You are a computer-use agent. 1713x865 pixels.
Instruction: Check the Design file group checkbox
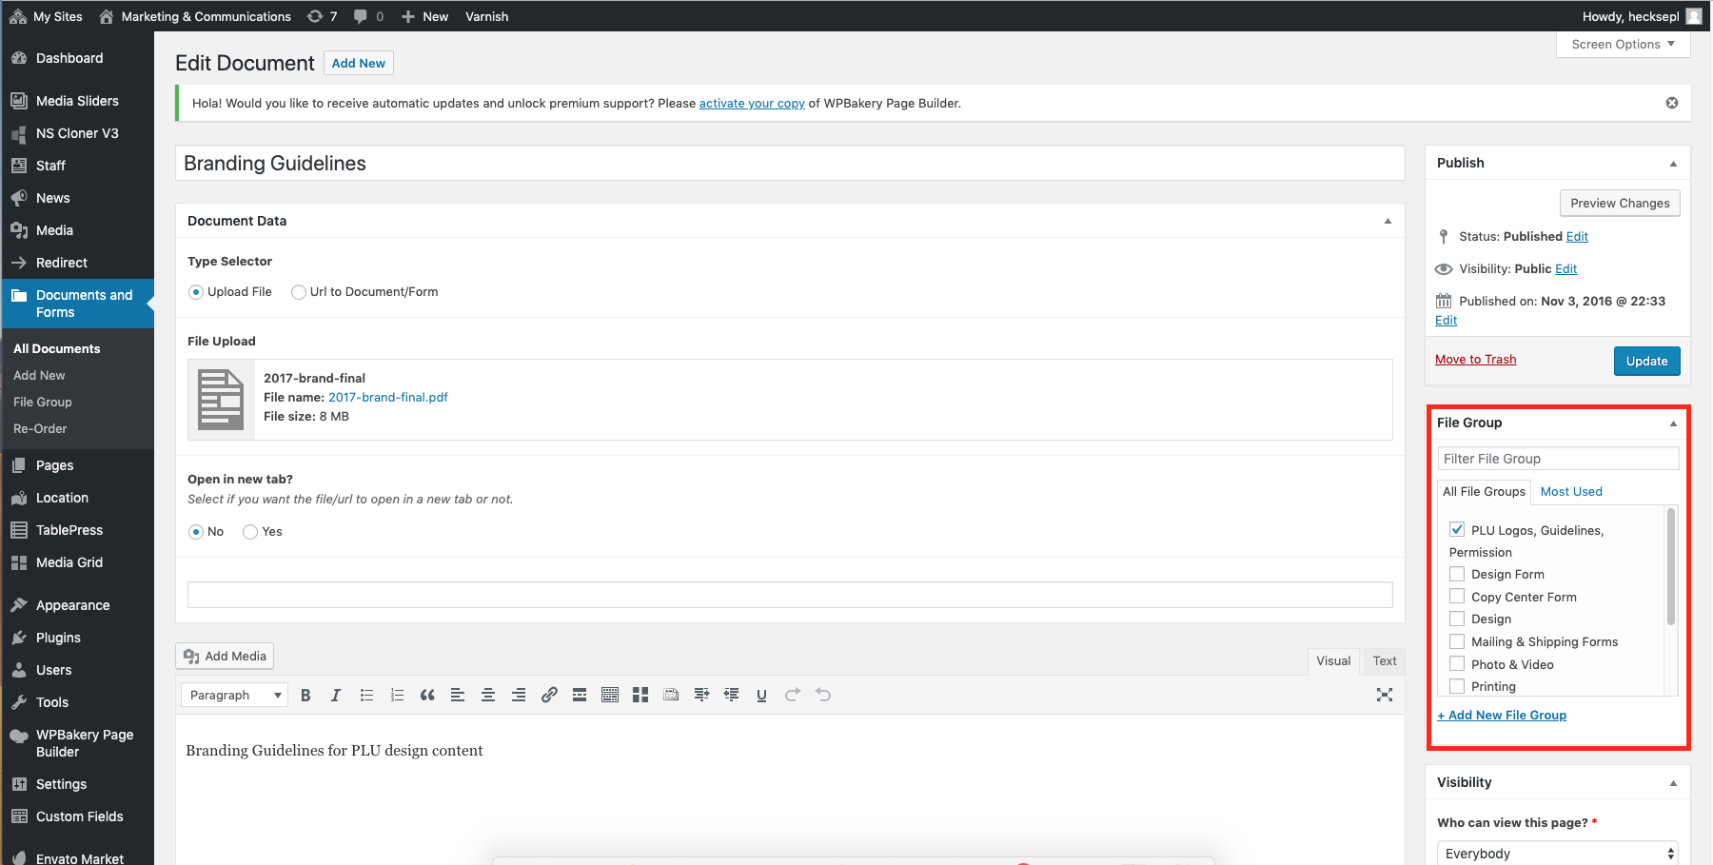pyautogui.click(x=1457, y=619)
